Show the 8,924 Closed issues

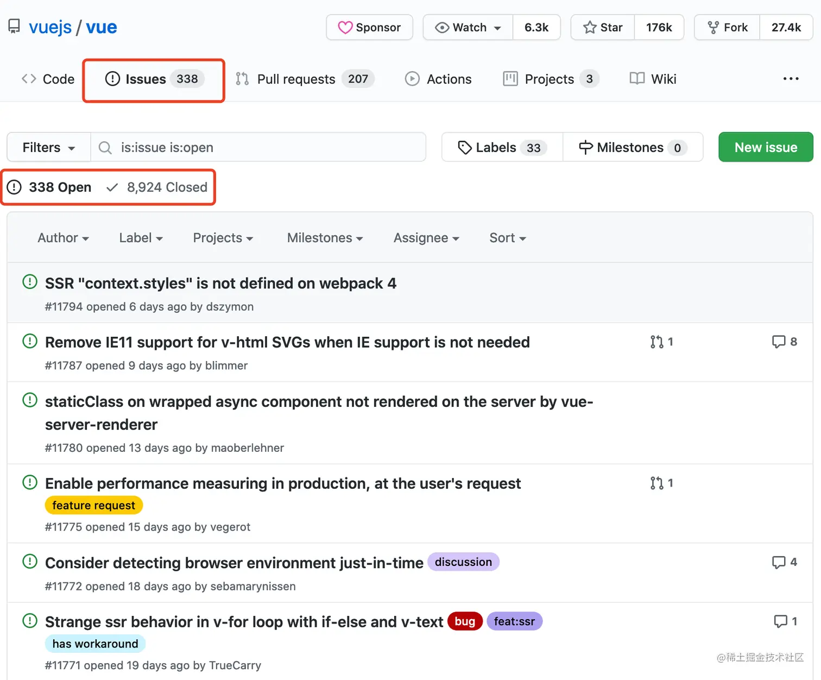point(157,187)
